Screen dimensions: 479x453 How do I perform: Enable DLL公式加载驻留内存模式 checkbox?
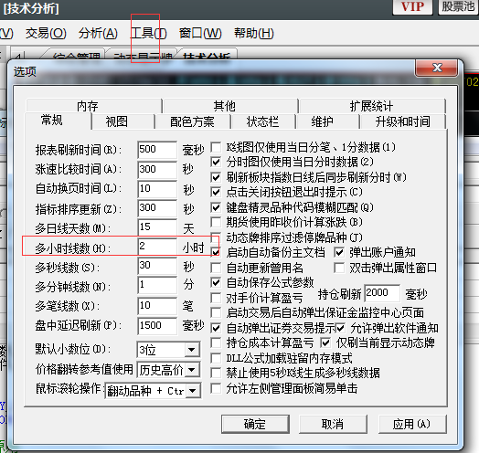tap(216, 358)
